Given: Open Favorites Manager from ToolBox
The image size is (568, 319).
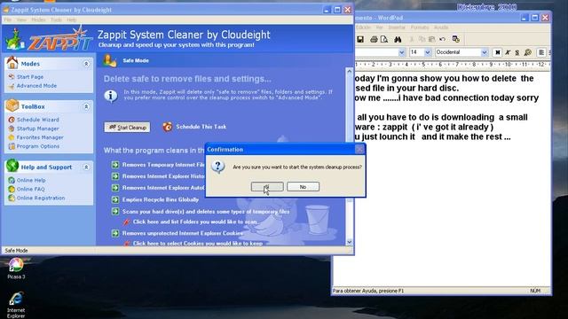Looking at the screenshot, I should pyautogui.click(x=40, y=137).
